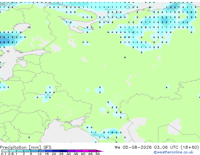Click the legend label '30'
The width and height of the screenshot is (200, 155).
click(x=68, y=154)
